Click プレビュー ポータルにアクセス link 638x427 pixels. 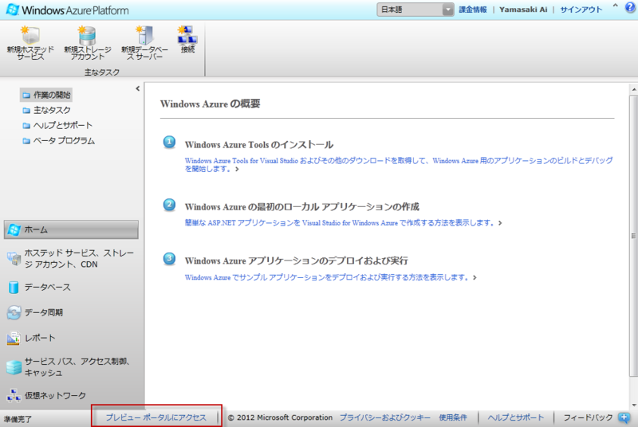[156, 417]
